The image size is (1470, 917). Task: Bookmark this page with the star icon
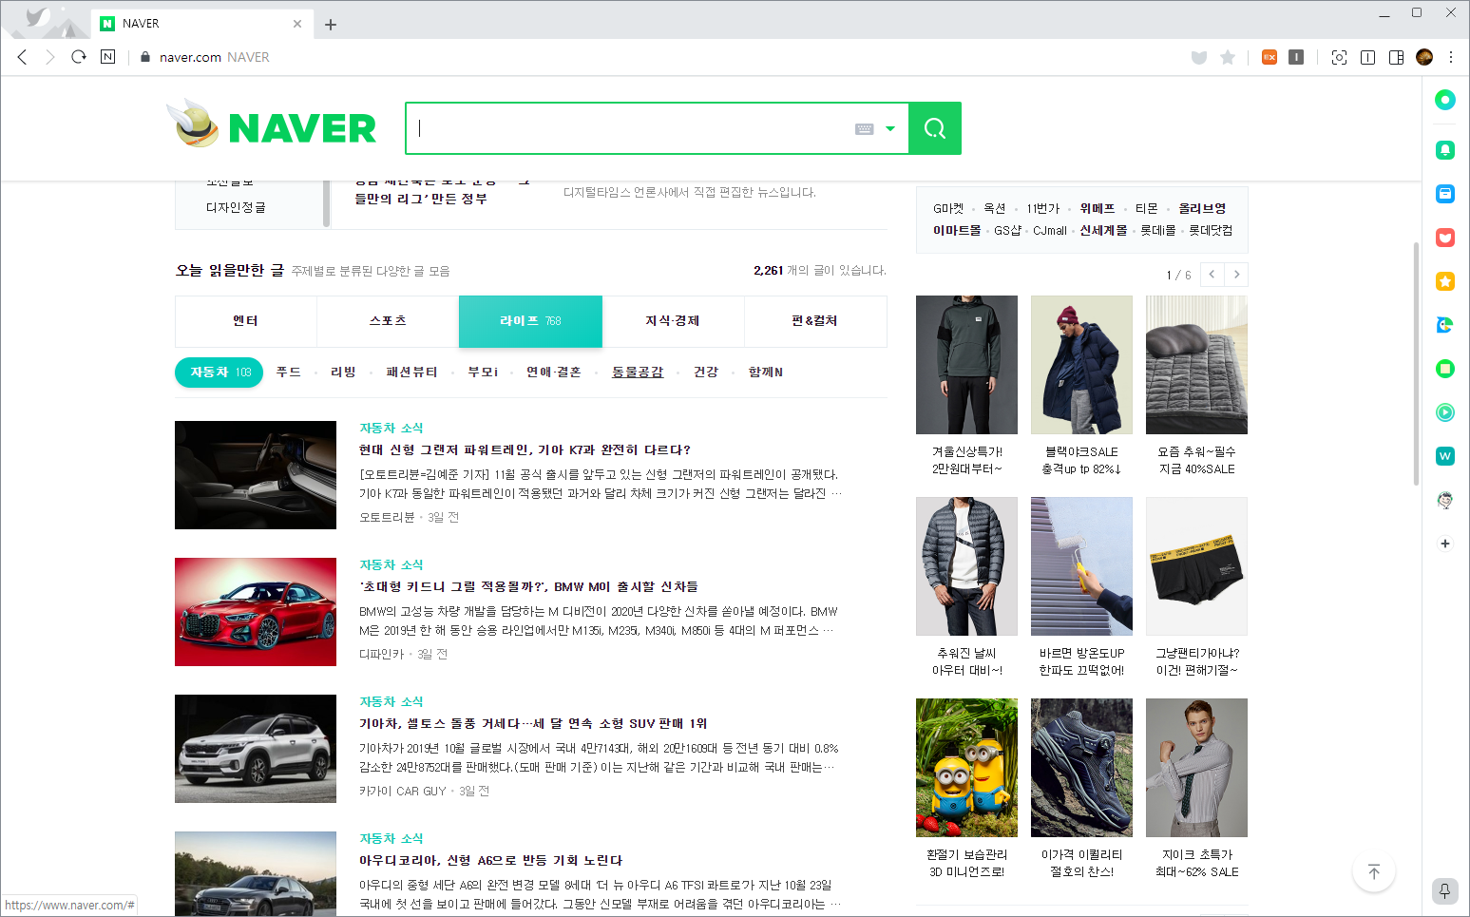1228,57
